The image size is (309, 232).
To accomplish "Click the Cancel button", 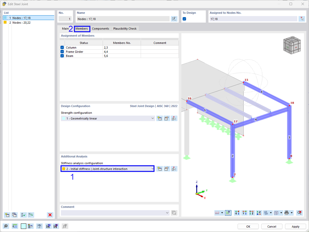I will 272,226.
